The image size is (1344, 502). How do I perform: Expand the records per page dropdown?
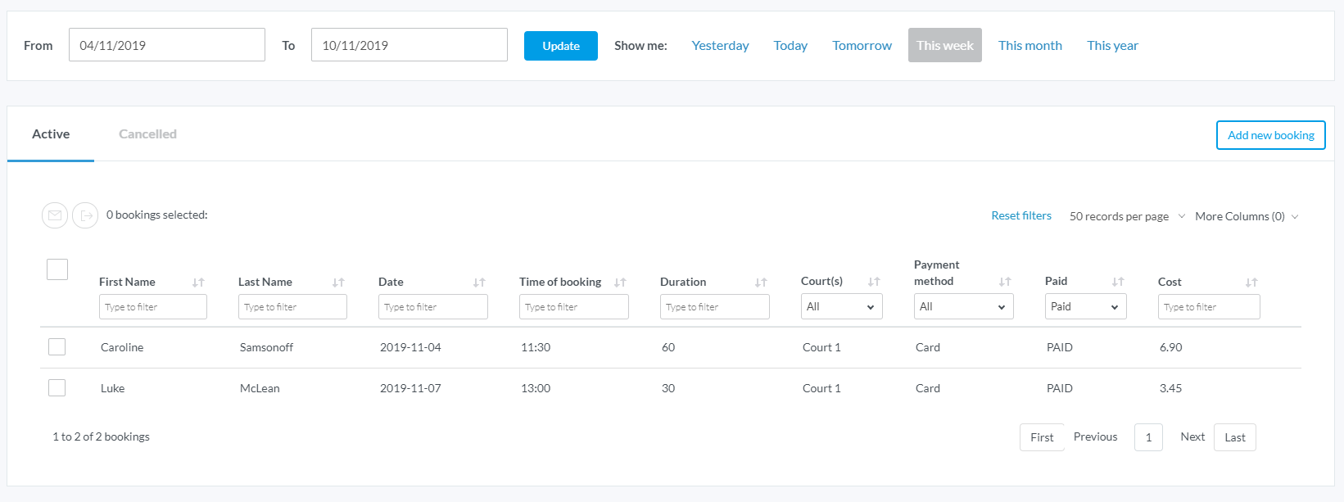(1127, 217)
